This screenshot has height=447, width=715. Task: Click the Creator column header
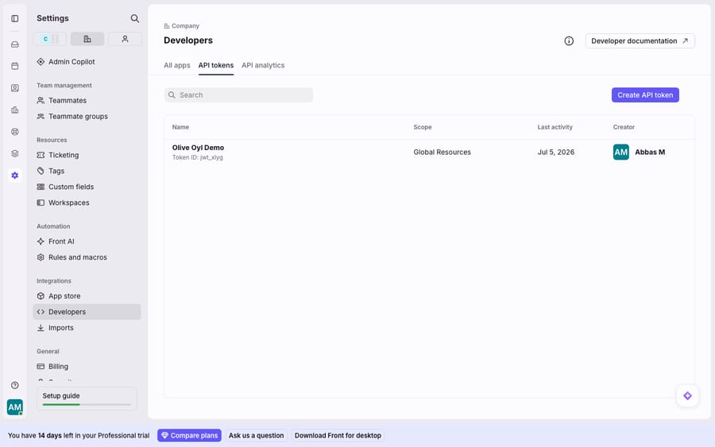[624, 127]
